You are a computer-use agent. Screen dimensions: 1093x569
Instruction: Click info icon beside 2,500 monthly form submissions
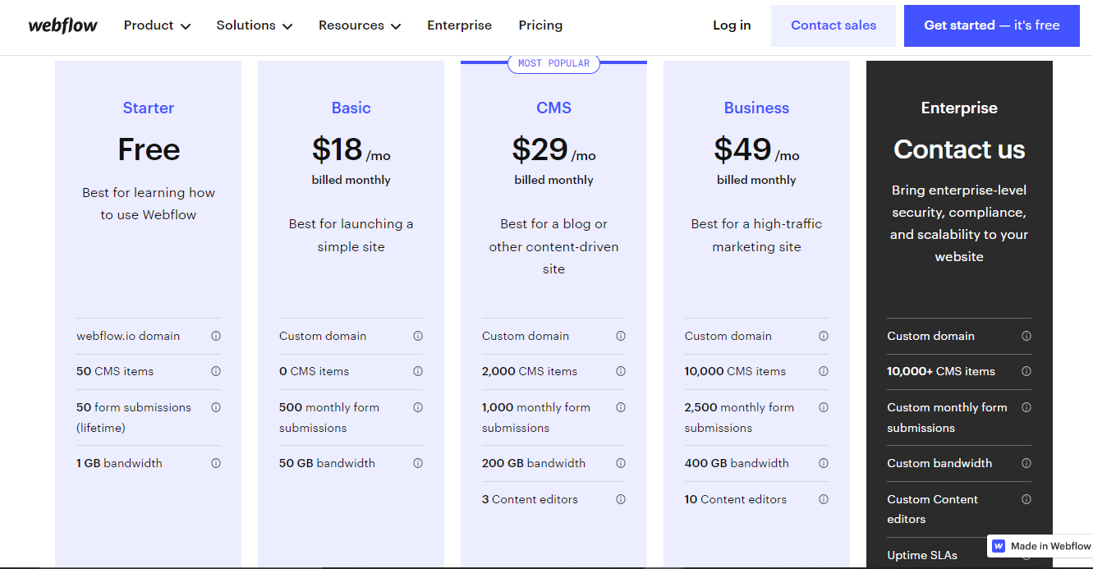click(x=824, y=407)
